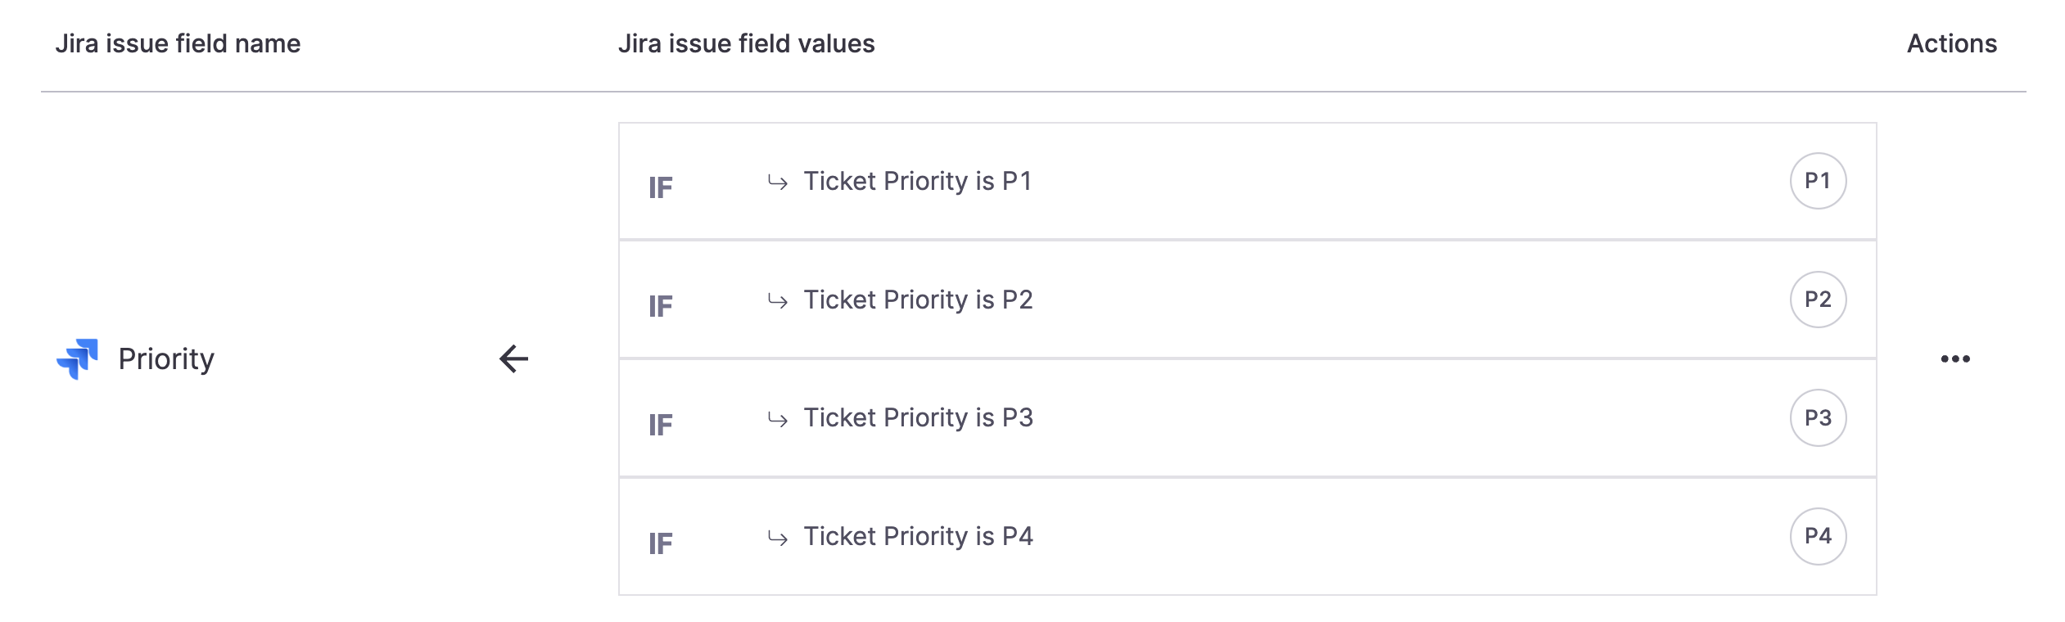Click the P3 priority badge
2065x622 pixels.
[x=1818, y=417]
